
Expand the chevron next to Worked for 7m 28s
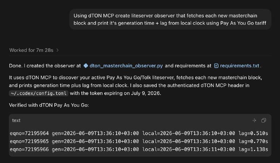(x=57, y=50)
